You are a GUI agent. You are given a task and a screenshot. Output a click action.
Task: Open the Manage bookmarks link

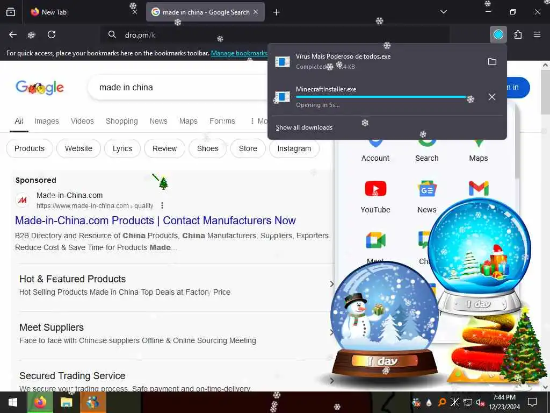point(239,53)
